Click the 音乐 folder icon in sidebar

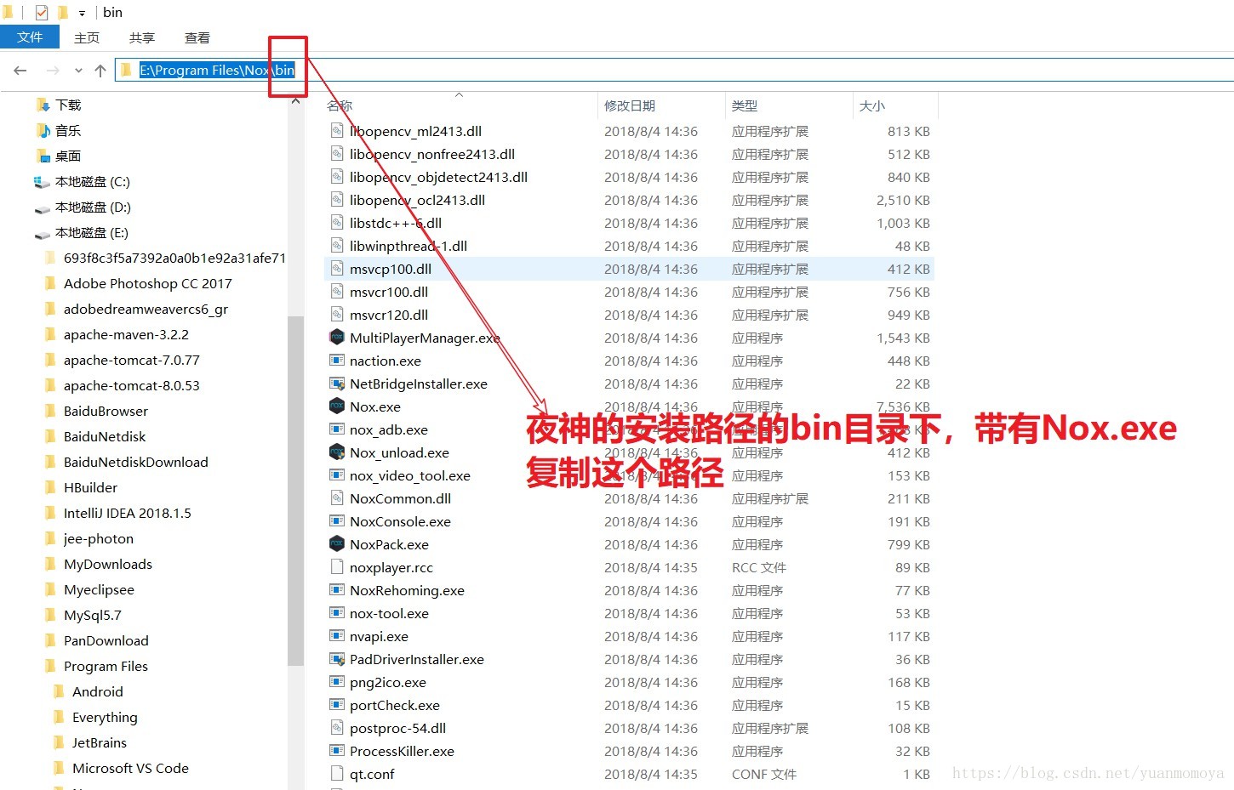coord(43,130)
